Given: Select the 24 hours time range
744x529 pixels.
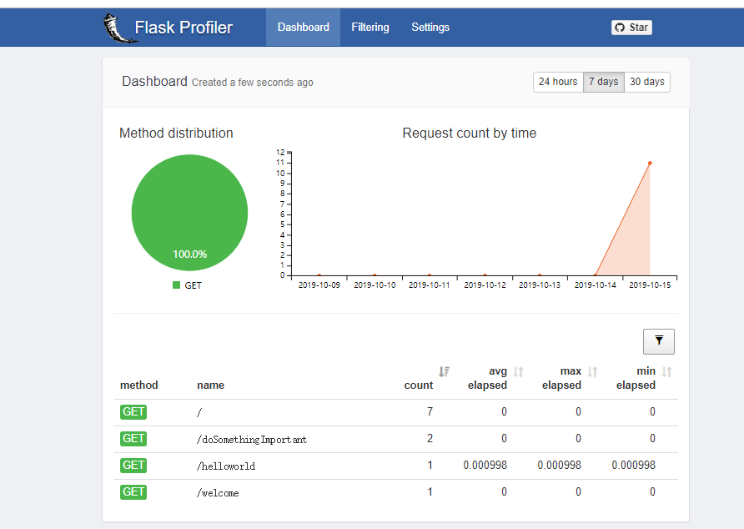Looking at the screenshot, I should click(x=558, y=82).
